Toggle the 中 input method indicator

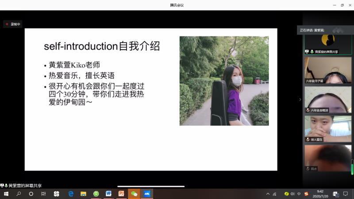point(299,194)
